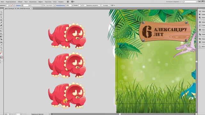Select the Selection arrow tool
The width and height of the screenshot is (205, 115).
1,12
